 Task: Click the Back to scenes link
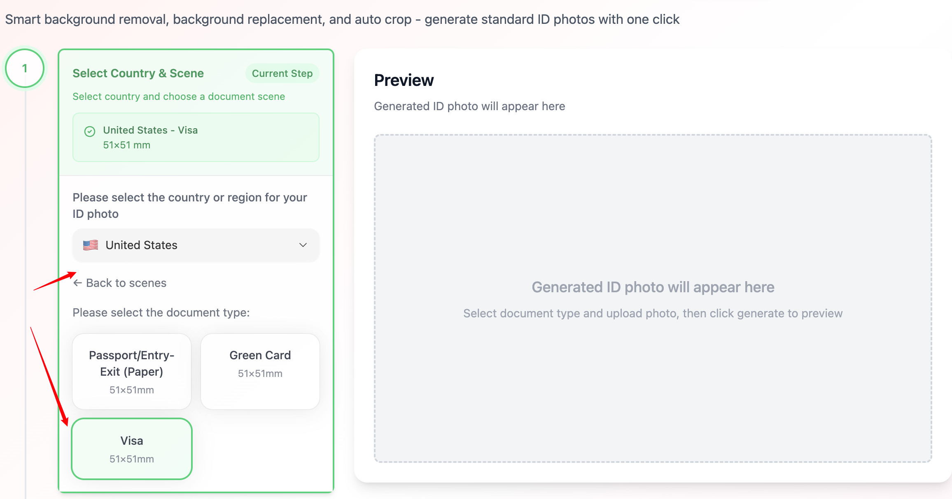pyautogui.click(x=126, y=283)
